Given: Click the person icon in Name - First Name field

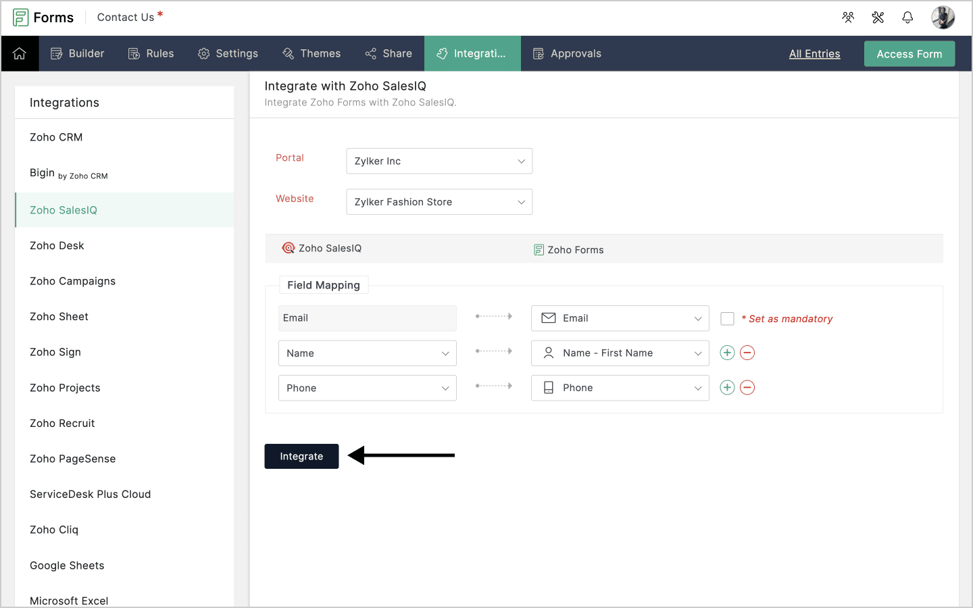Looking at the screenshot, I should pos(549,353).
